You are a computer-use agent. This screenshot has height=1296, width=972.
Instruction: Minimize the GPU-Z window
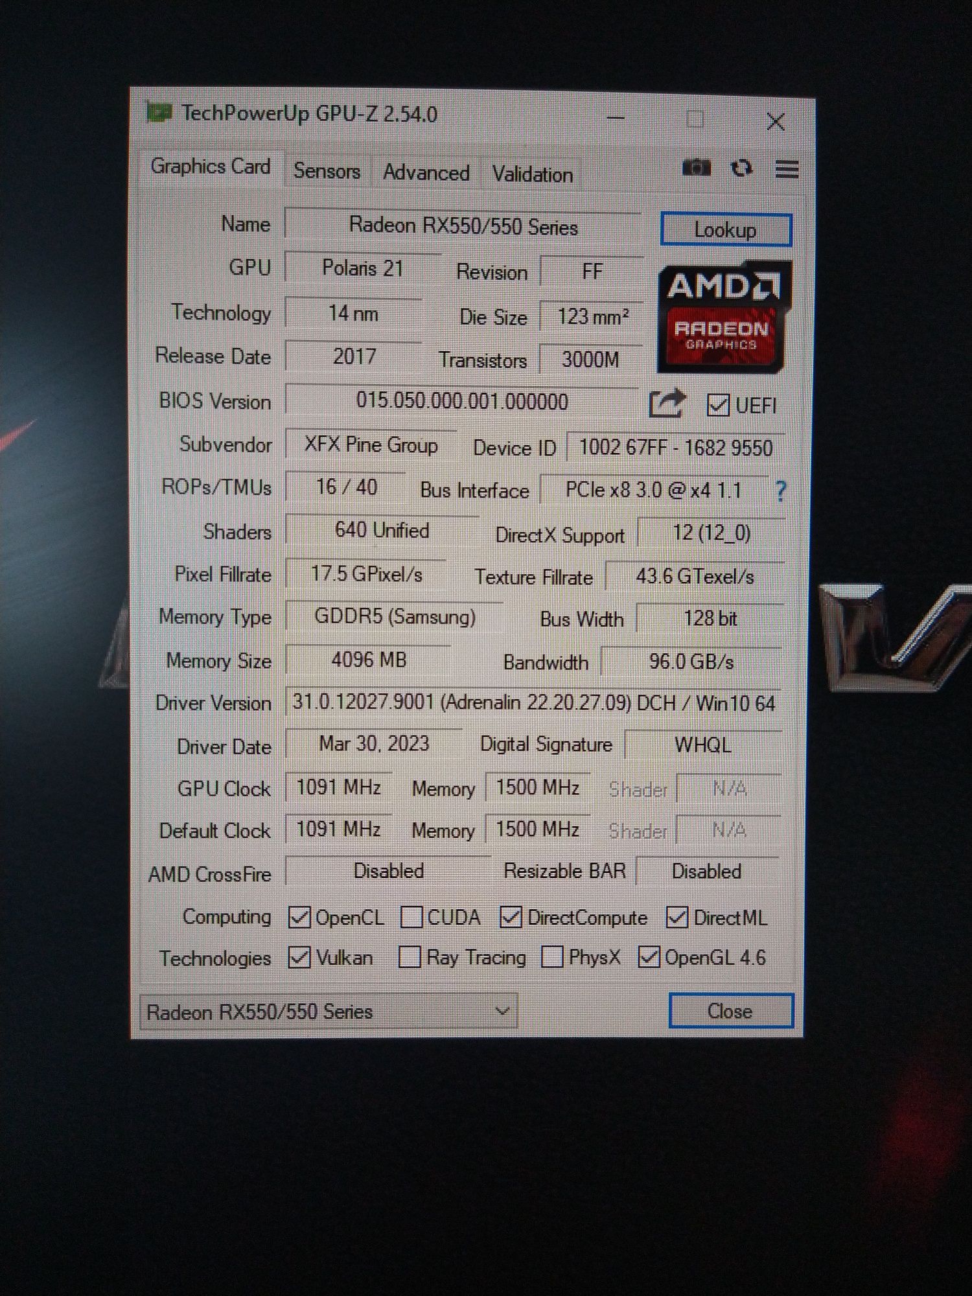pos(616,118)
